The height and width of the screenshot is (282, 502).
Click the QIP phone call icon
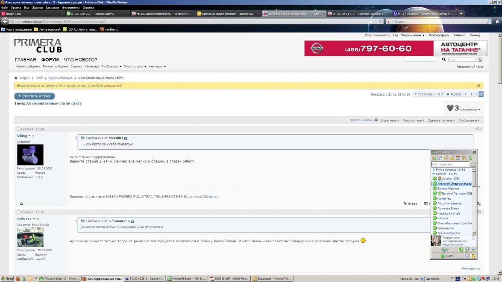[461, 250]
